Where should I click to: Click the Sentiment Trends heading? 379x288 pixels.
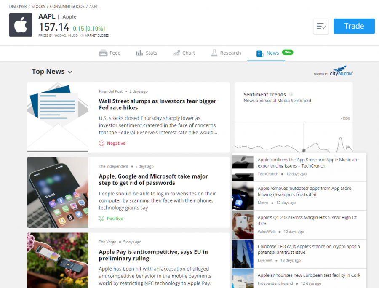coord(265,94)
